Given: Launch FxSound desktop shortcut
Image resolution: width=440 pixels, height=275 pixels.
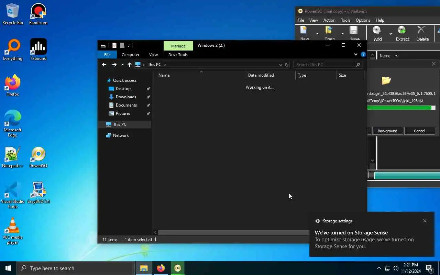Looking at the screenshot, I should (x=38, y=50).
